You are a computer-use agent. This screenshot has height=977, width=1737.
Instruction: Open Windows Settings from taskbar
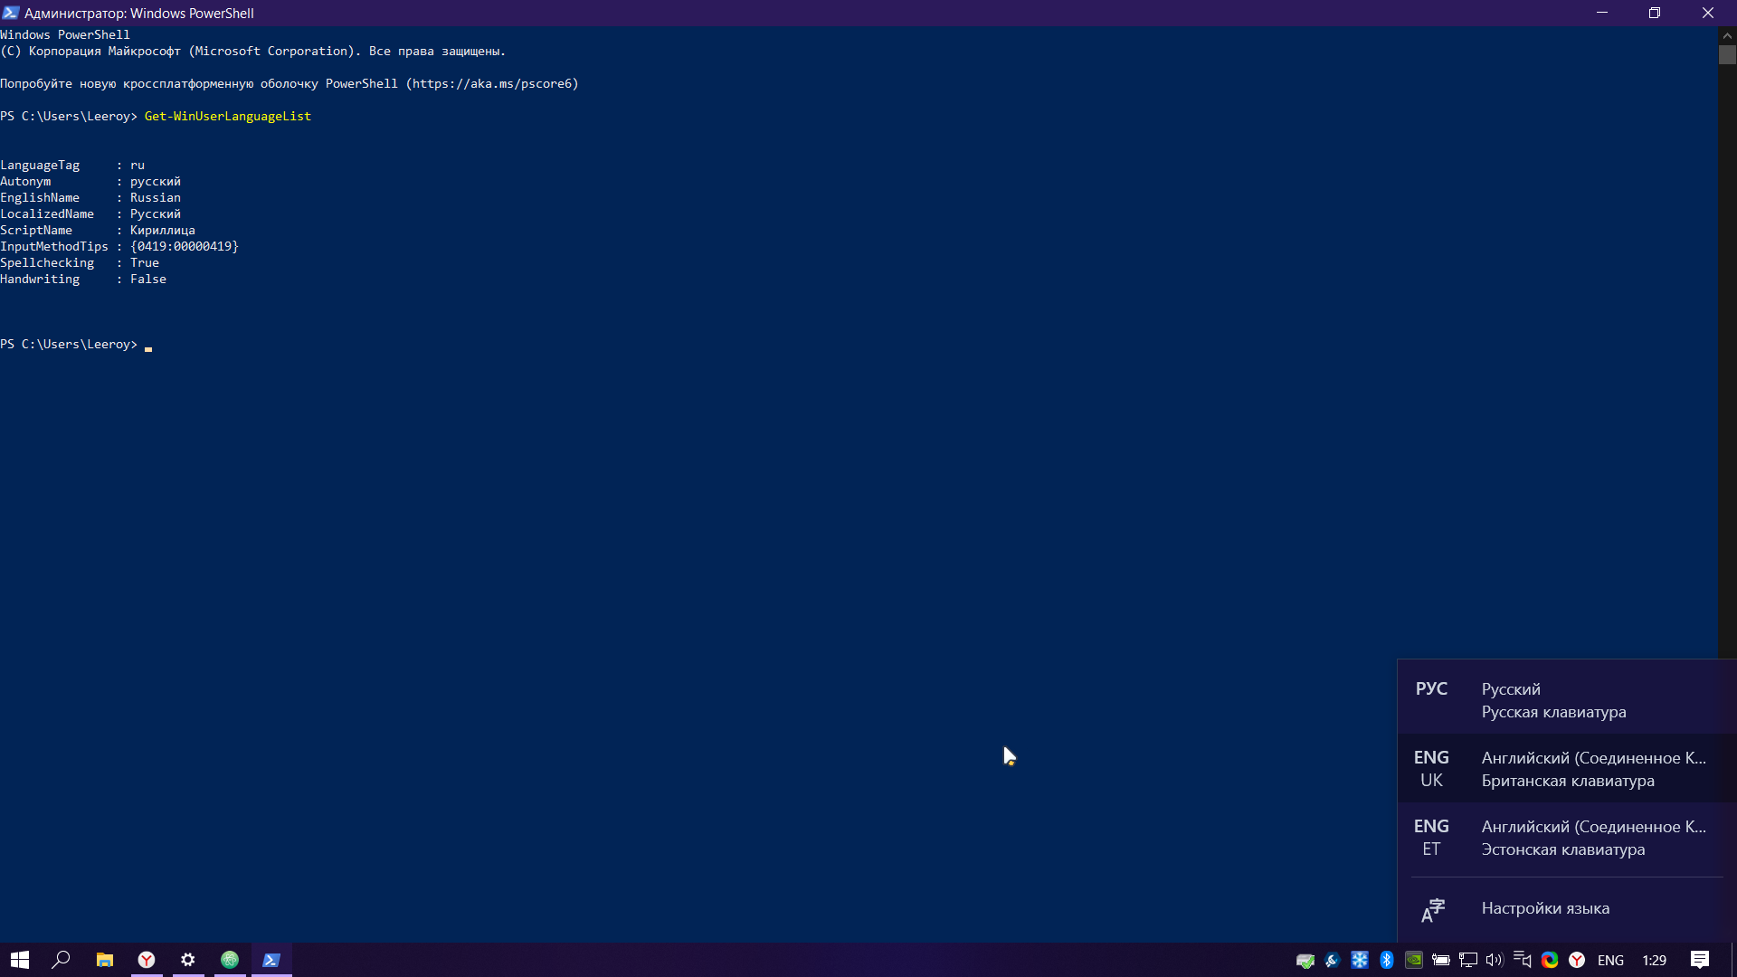click(x=187, y=961)
